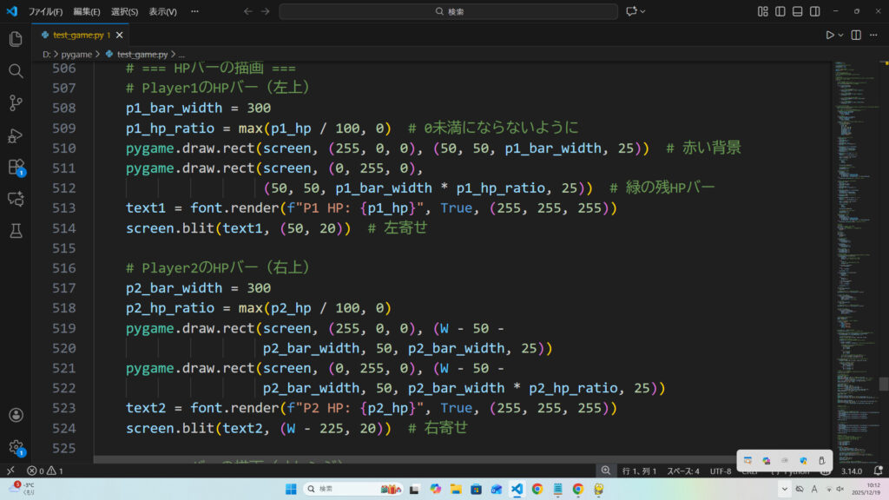Open the Source Control view
The height and width of the screenshot is (500, 889).
[x=16, y=102]
